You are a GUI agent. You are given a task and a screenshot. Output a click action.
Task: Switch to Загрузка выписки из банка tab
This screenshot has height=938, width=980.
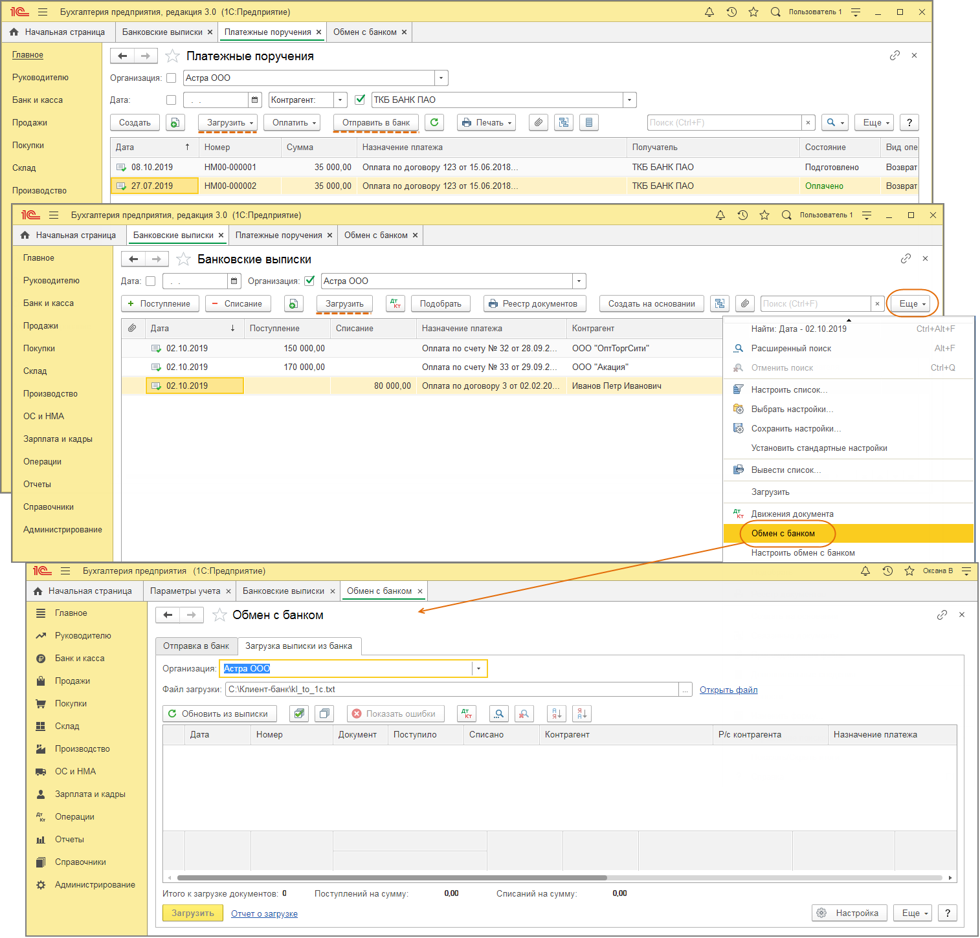(299, 646)
